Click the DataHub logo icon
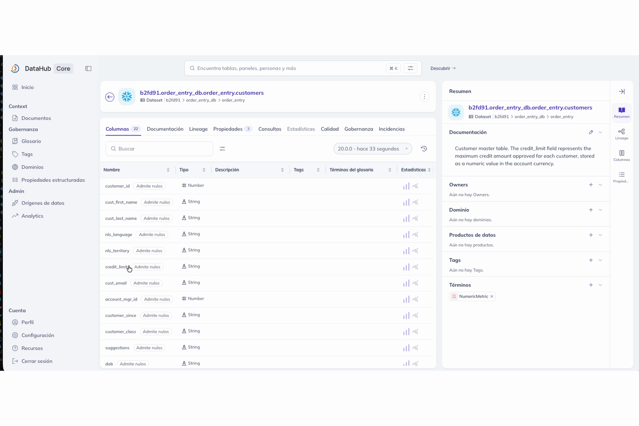Viewport: 639px width, 426px height. point(15,69)
